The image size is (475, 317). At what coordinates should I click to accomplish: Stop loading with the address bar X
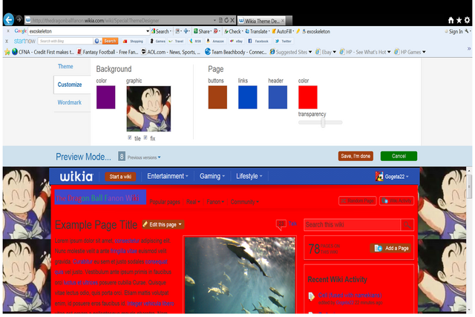tap(232, 20)
